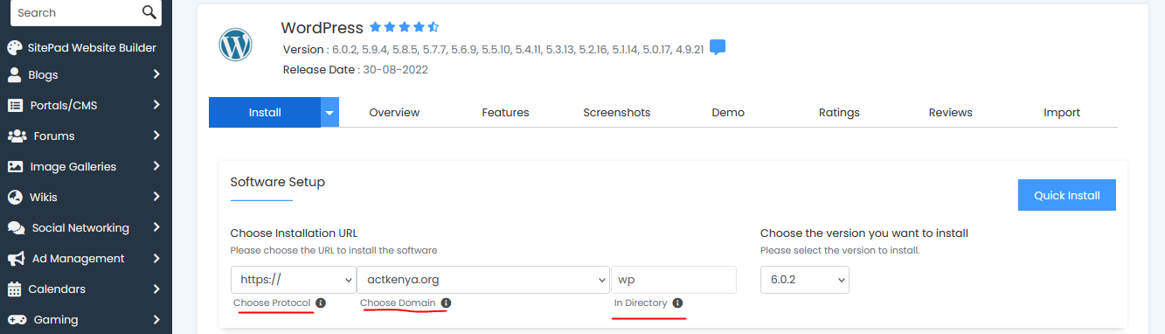Expand the Ad Management category chevron
Screen dimensions: 1165x334
pyautogui.click(x=156, y=258)
